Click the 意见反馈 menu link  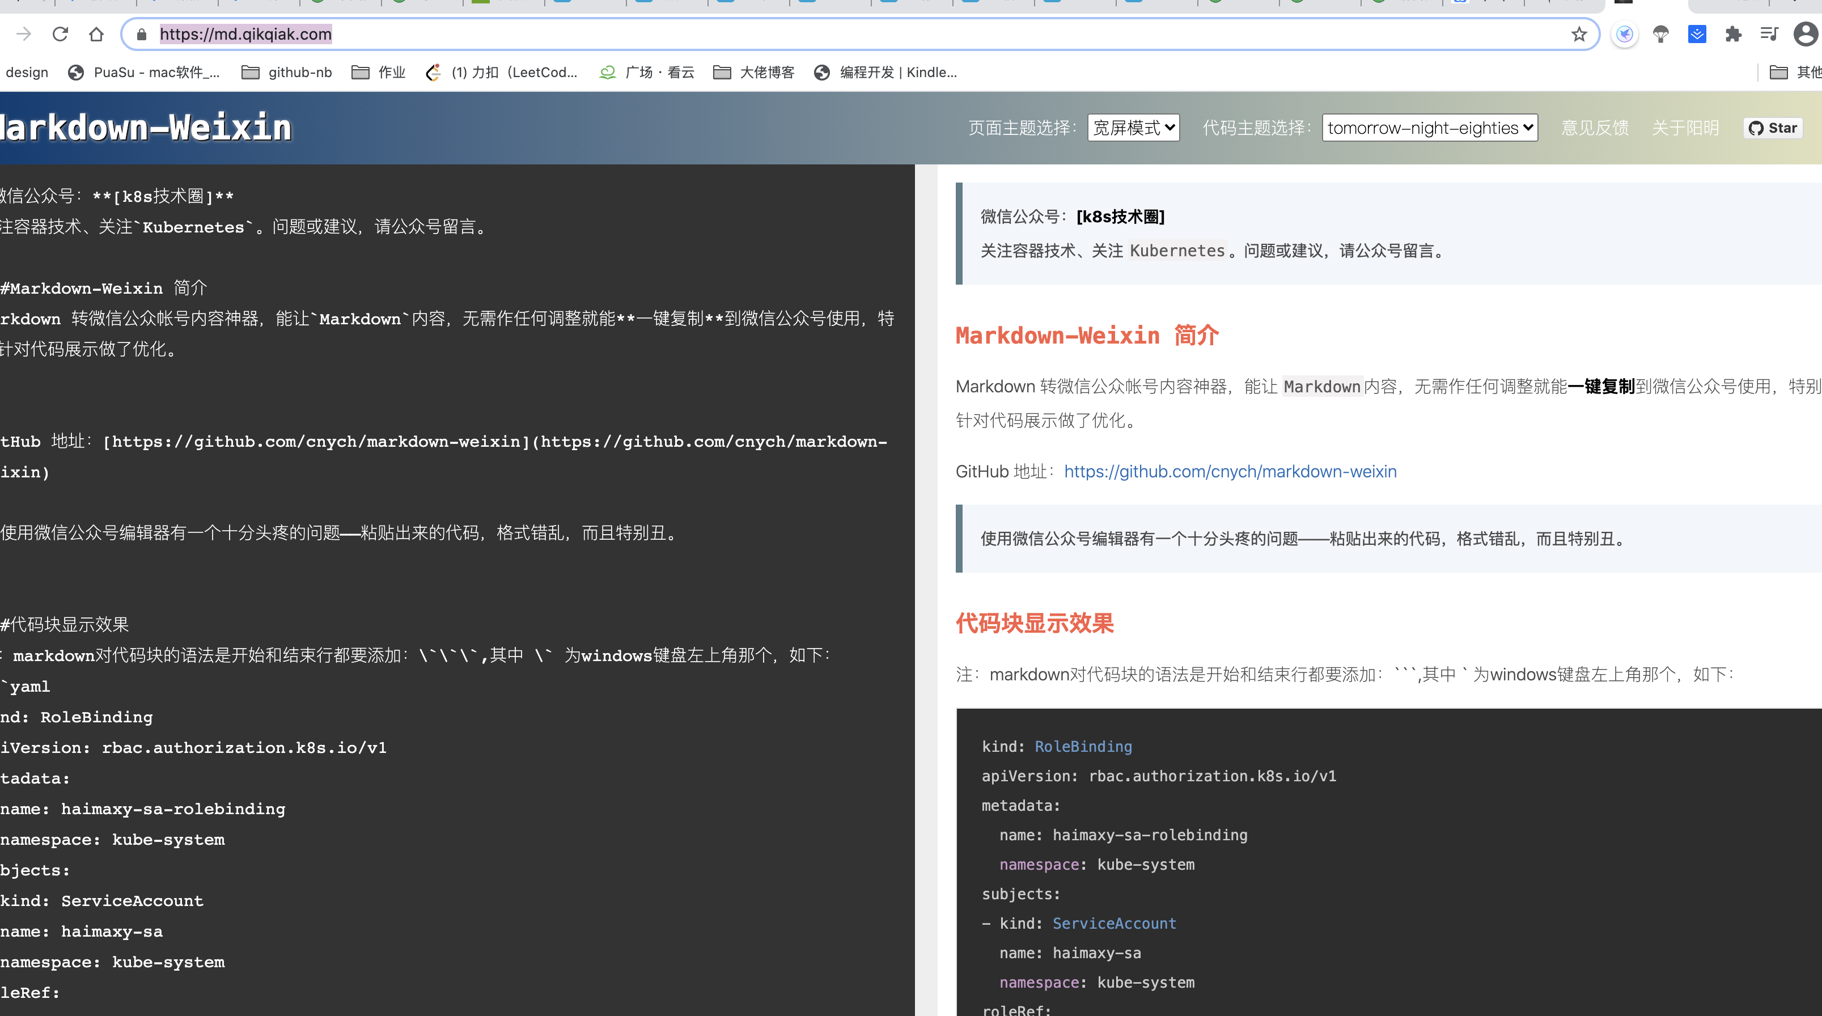pos(1595,128)
